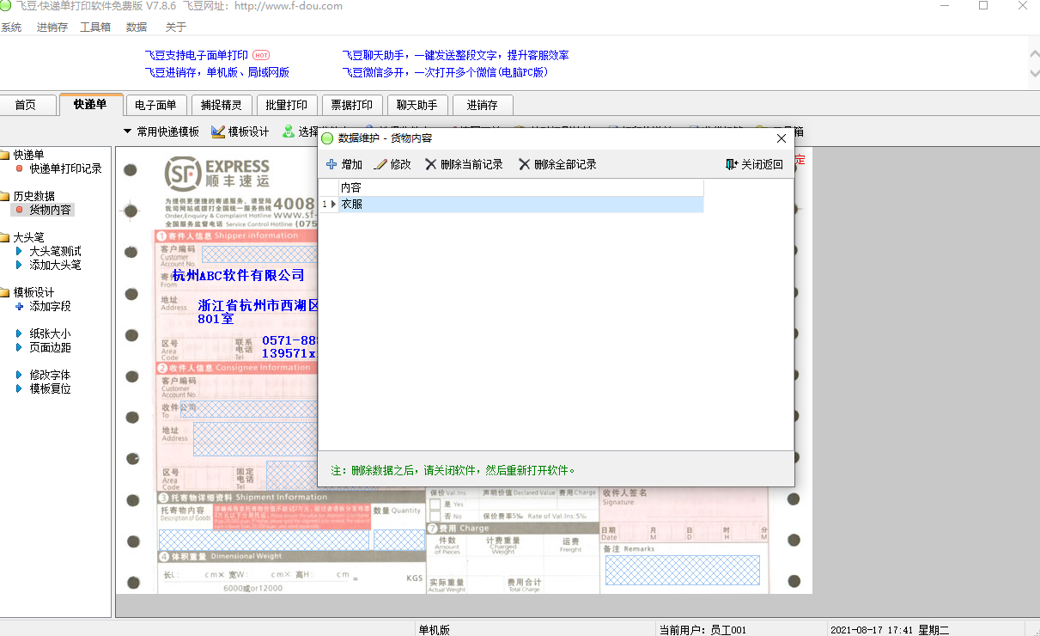This screenshot has width=1040, height=636.
Task: Click the 修改 button label
Action: [x=401, y=164]
